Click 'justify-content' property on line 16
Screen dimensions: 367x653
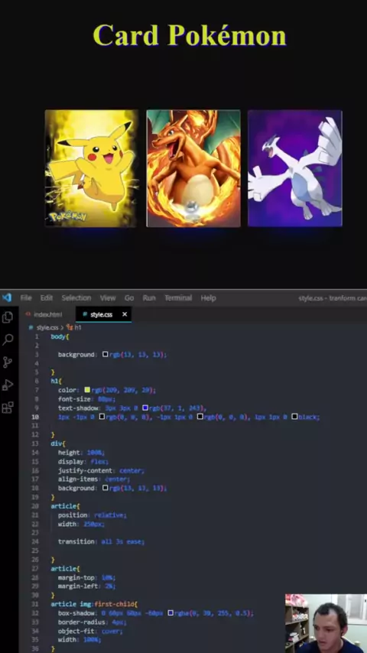click(x=86, y=470)
